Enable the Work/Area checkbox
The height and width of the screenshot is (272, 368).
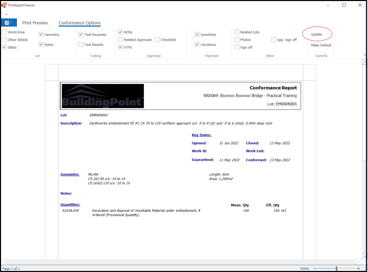[4, 32]
